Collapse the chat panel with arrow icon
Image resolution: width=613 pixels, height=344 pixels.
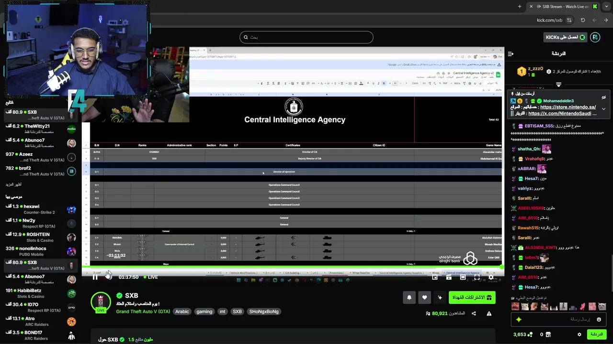click(511, 54)
